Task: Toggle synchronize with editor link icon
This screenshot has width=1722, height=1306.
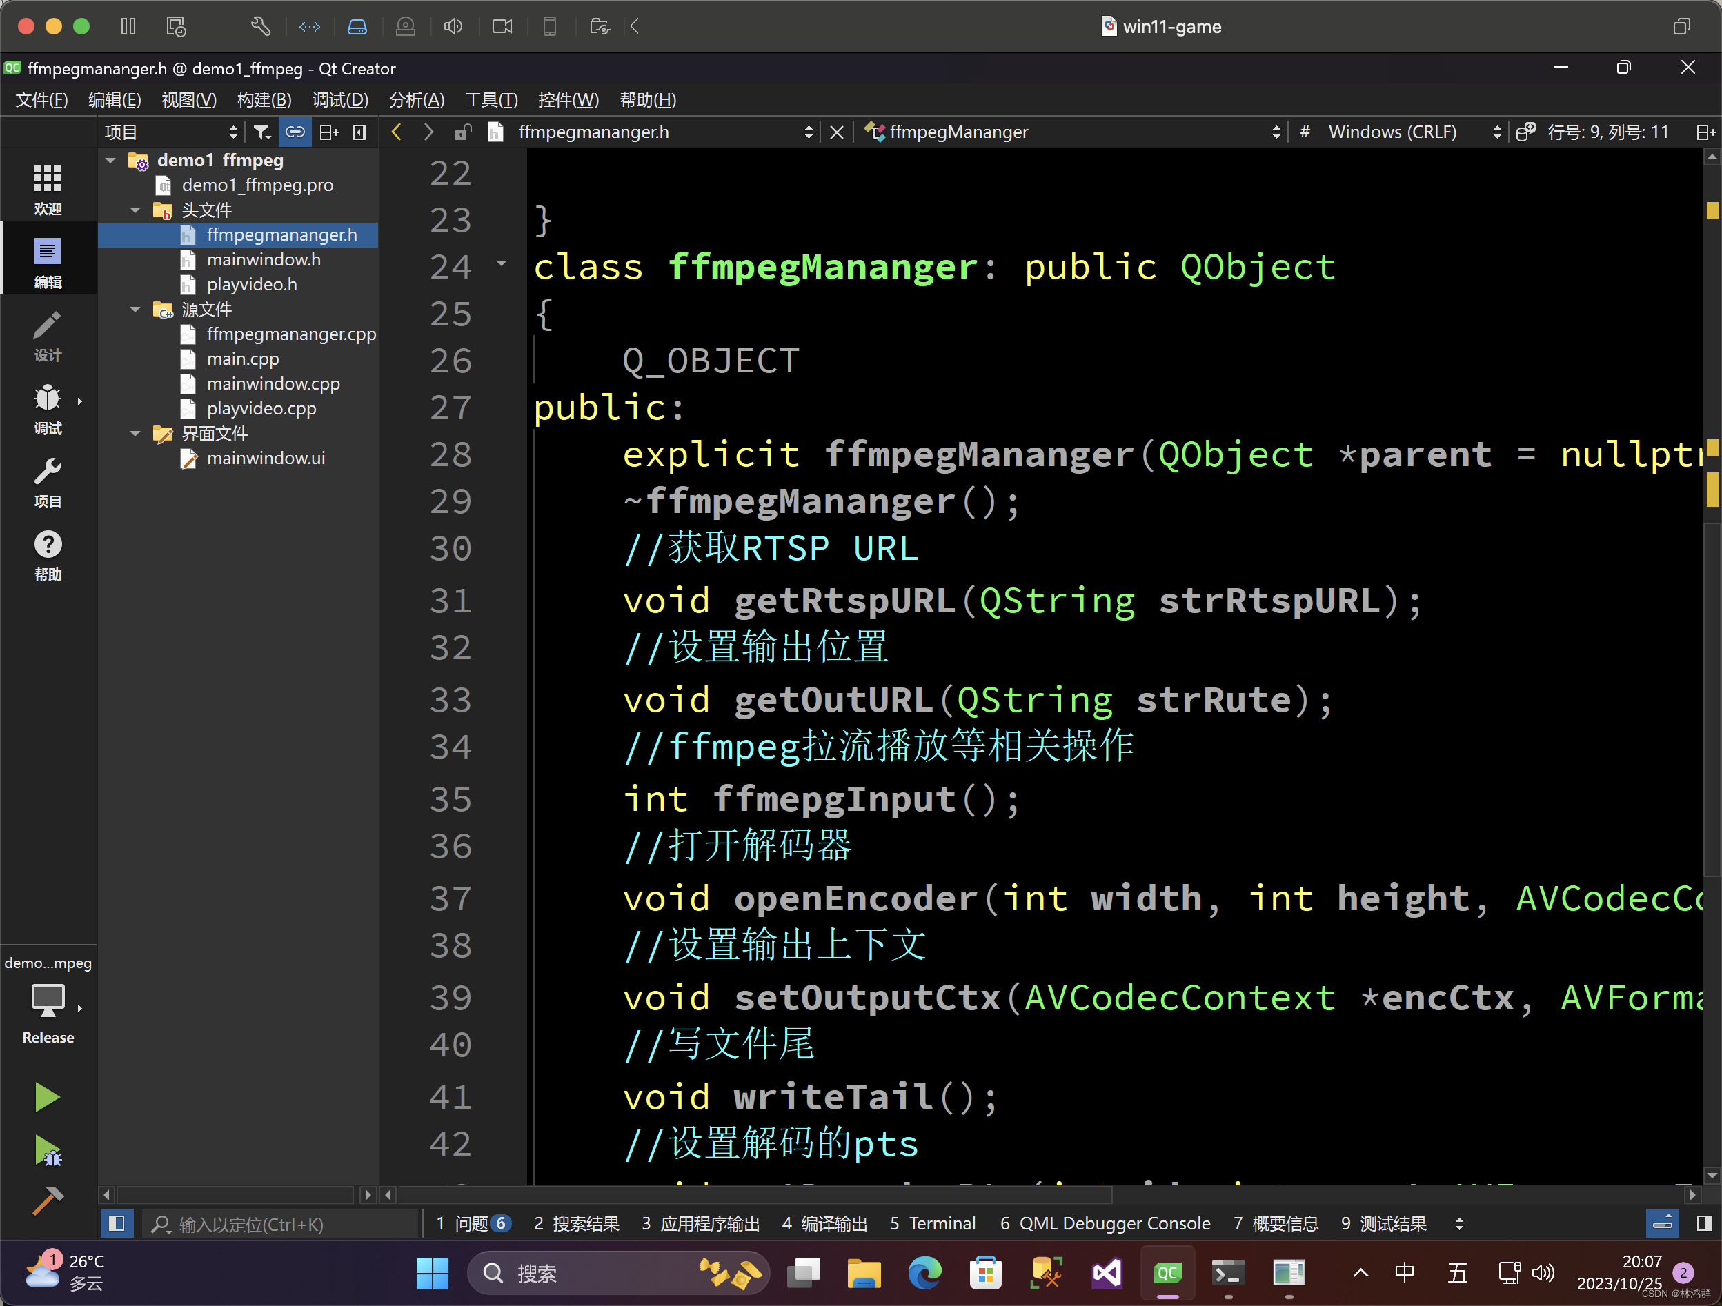Action: click(295, 132)
